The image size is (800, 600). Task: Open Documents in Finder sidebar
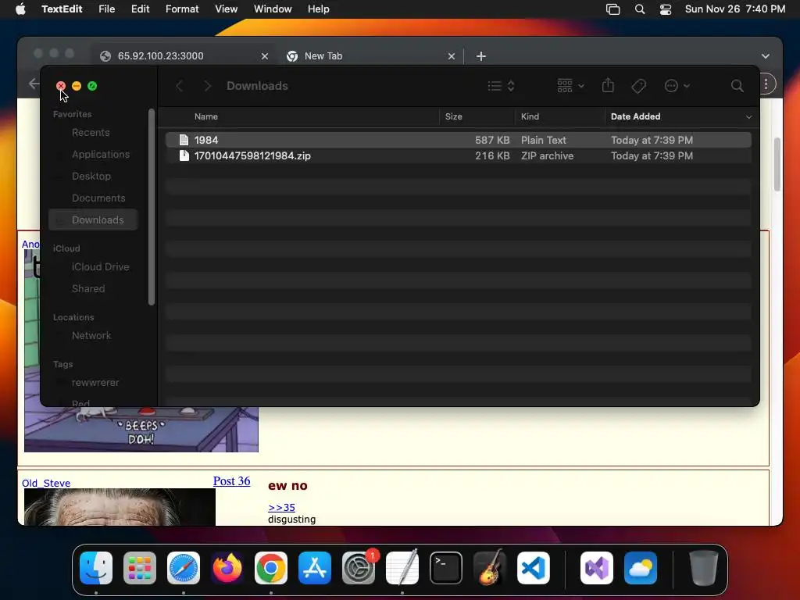pyautogui.click(x=98, y=198)
